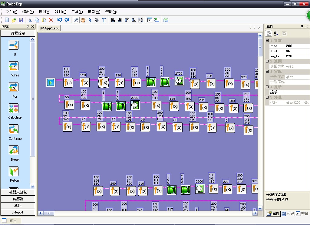Choose the For loop icon
The width and height of the screenshot is (310, 225).
14,87
